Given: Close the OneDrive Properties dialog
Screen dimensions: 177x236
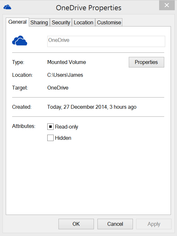Looking at the screenshot, I should 167,5.
